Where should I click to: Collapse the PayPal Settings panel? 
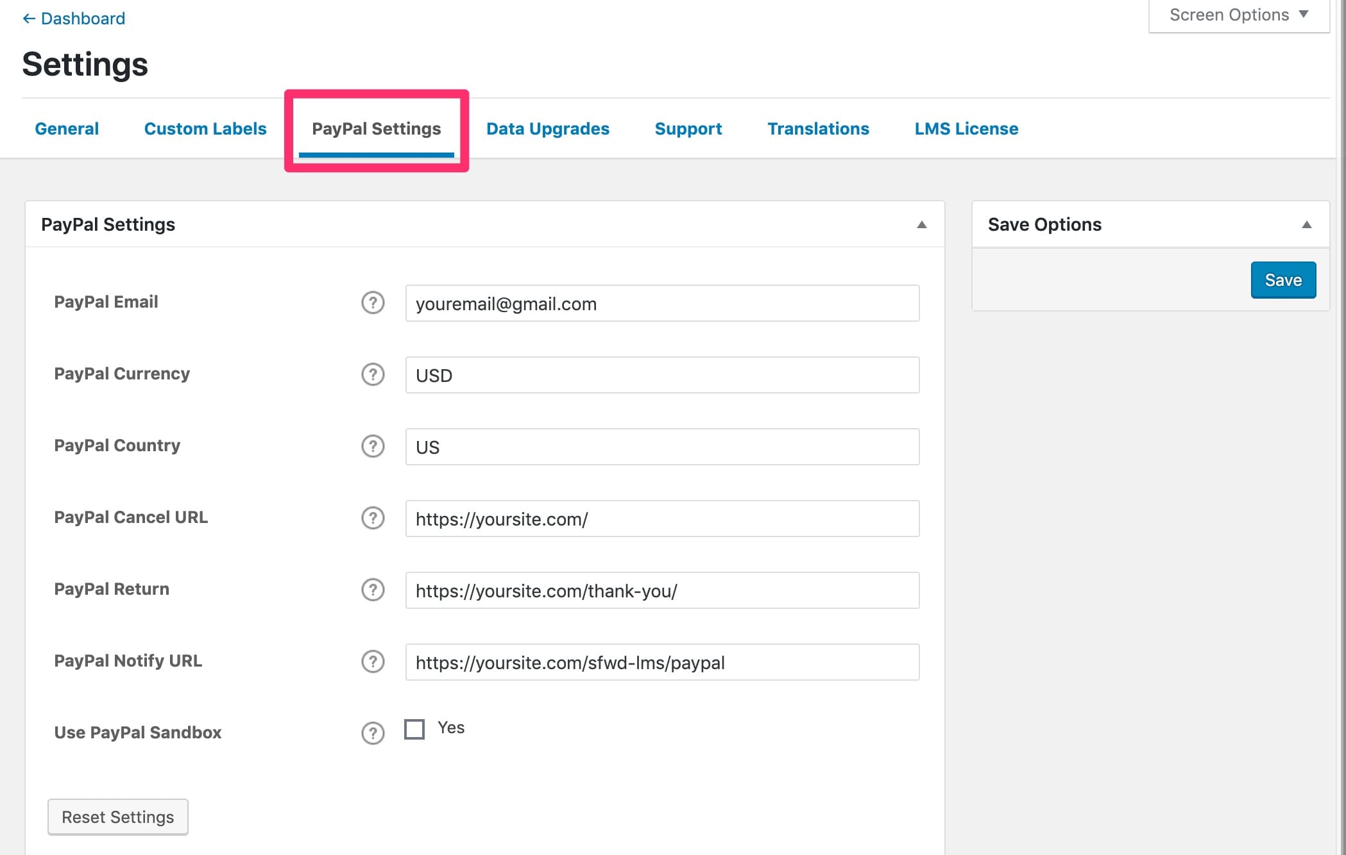point(922,224)
